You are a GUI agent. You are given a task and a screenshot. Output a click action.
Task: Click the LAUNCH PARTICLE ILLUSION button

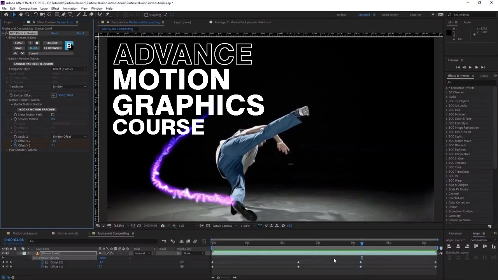33,64
